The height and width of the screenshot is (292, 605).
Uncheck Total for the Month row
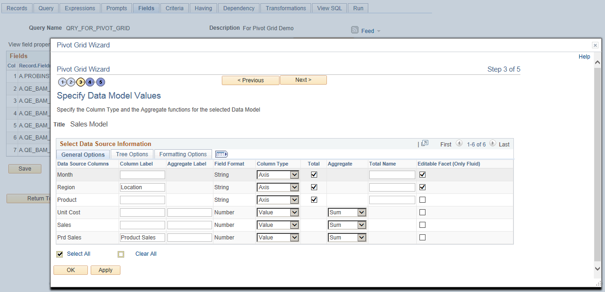click(313, 174)
